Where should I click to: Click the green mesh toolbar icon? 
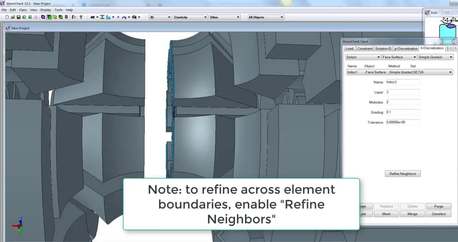[x=49, y=17]
